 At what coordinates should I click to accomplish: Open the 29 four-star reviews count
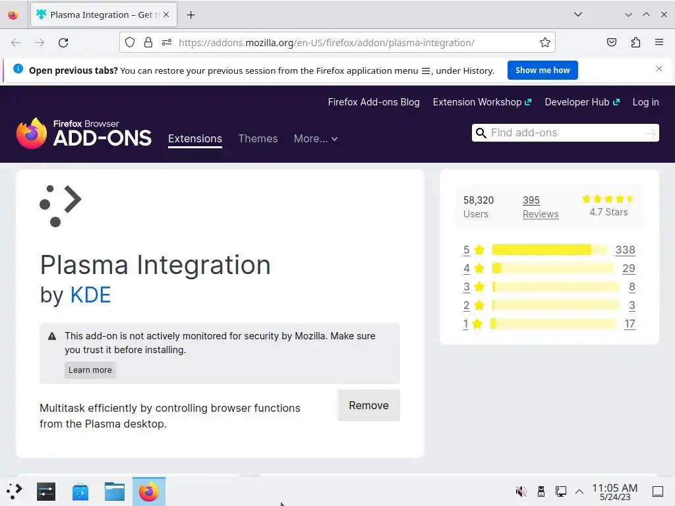628,269
